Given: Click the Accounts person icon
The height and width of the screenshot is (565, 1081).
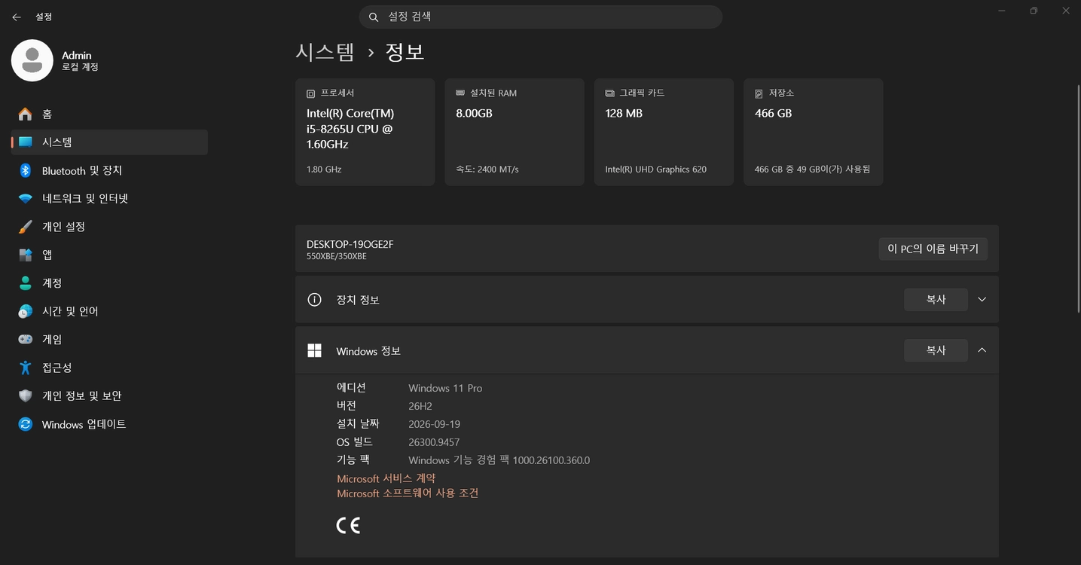Looking at the screenshot, I should click(x=26, y=283).
